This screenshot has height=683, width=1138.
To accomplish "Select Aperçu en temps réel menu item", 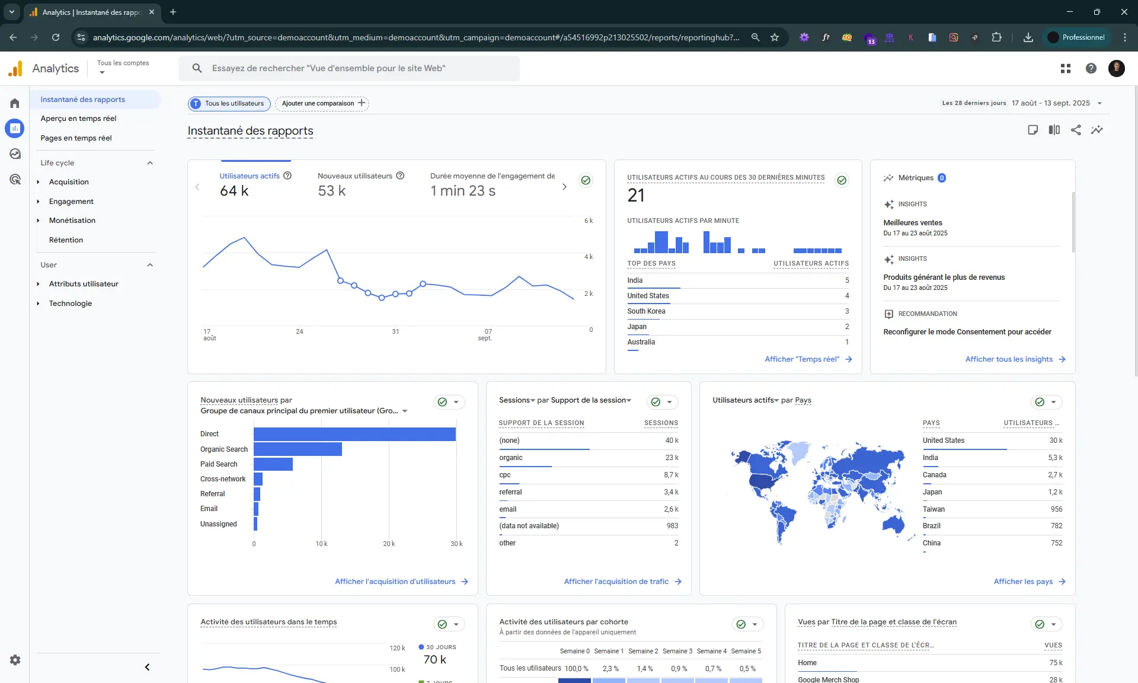I will pyautogui.click(x=78, y=119).
